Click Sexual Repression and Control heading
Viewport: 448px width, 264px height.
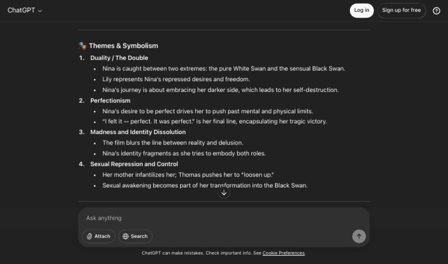(134, 164)
